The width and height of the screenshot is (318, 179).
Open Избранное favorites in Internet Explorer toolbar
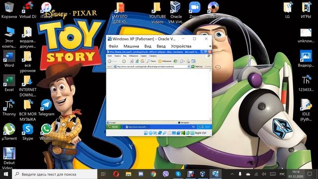pyautogui.click(x=164, y=61)
